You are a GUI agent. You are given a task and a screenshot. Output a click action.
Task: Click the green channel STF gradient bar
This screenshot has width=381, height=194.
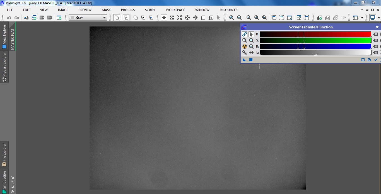tap(315, 40)
